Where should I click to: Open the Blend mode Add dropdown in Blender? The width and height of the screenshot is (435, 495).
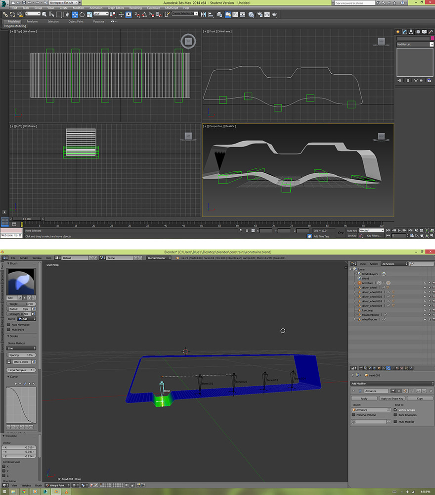click(x=27, y=319)
